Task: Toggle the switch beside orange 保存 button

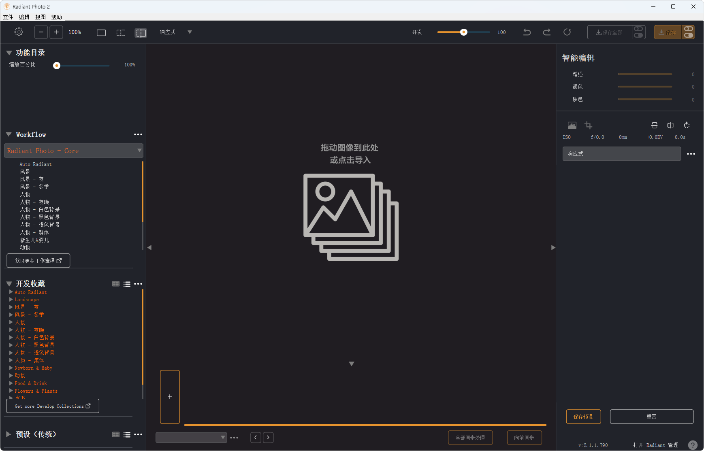Action: click(x=688, y=32)
